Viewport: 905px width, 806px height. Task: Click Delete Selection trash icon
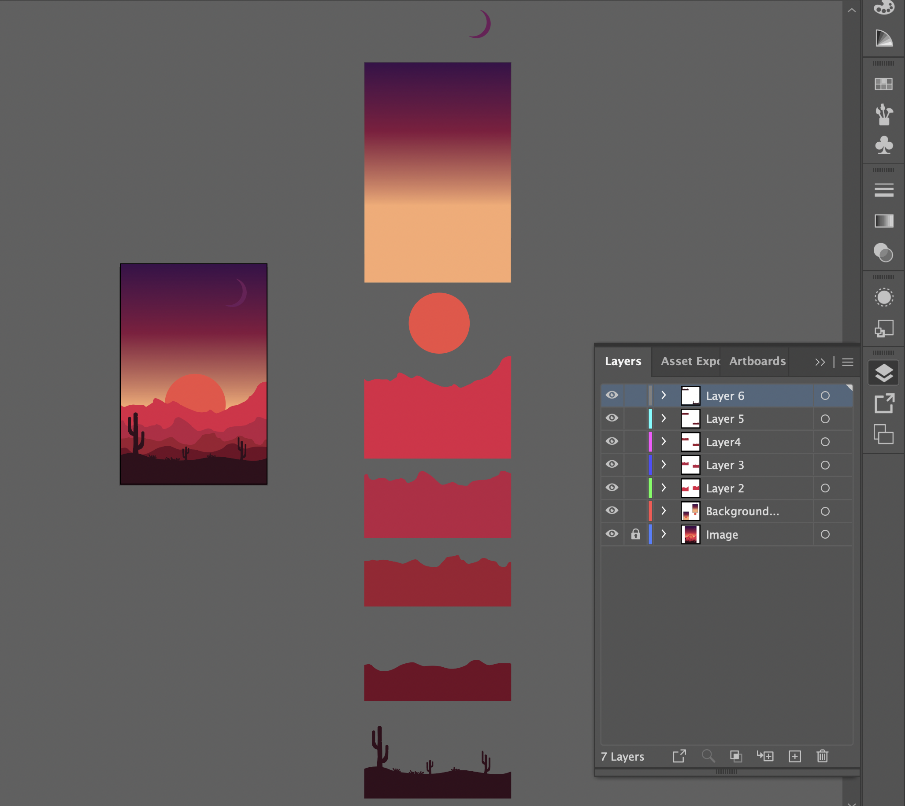(822, 756)
